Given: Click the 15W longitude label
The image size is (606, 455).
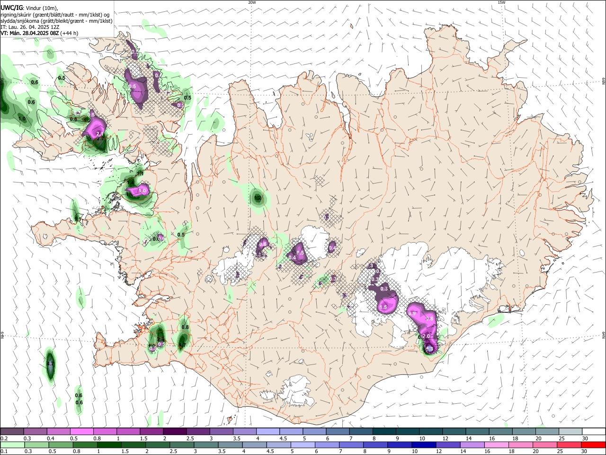Looking at the screenshot, I should (x=501, y=2).
